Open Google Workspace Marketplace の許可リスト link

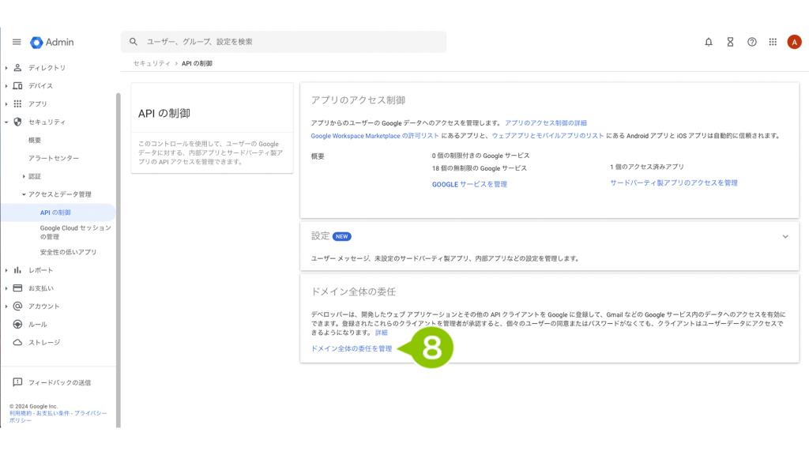pyautogui.click(x=375, y=136)
